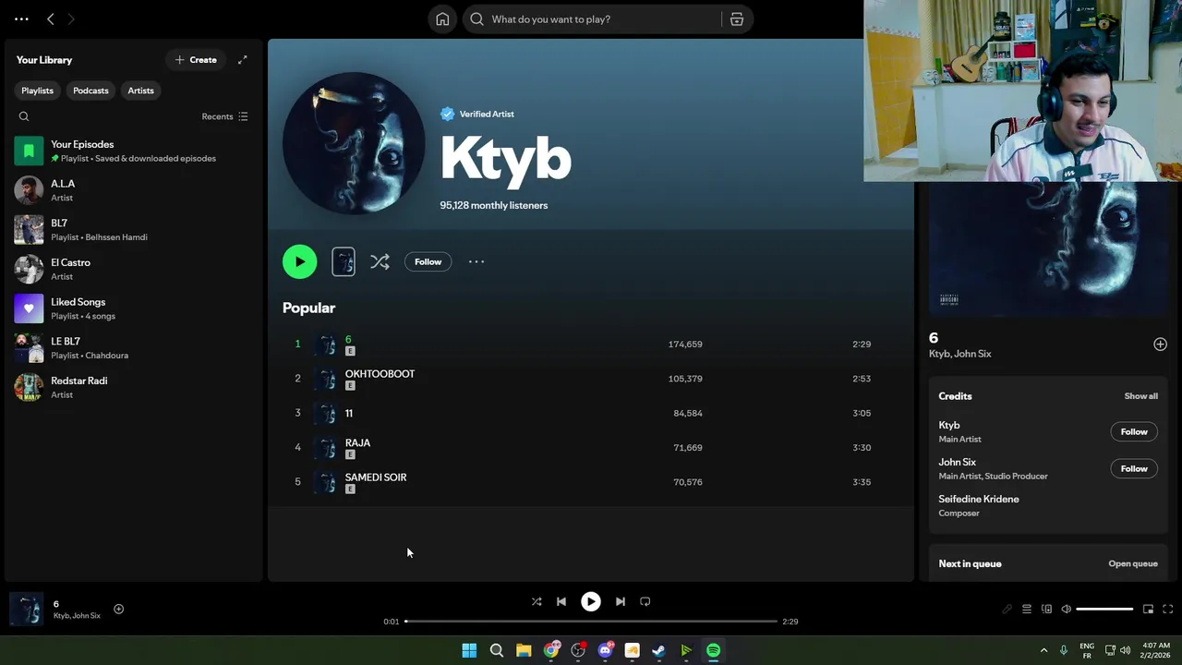Open Liked Songs playlist

click(x=134, y=308)
